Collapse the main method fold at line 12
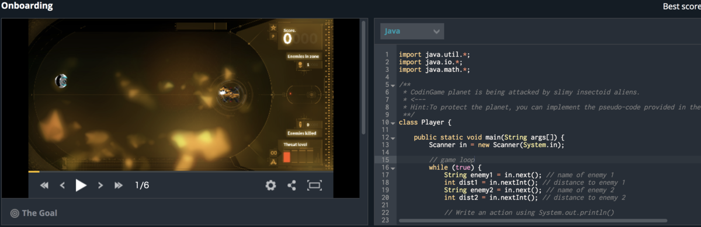701x227 pixels. [x=393, y=138]
